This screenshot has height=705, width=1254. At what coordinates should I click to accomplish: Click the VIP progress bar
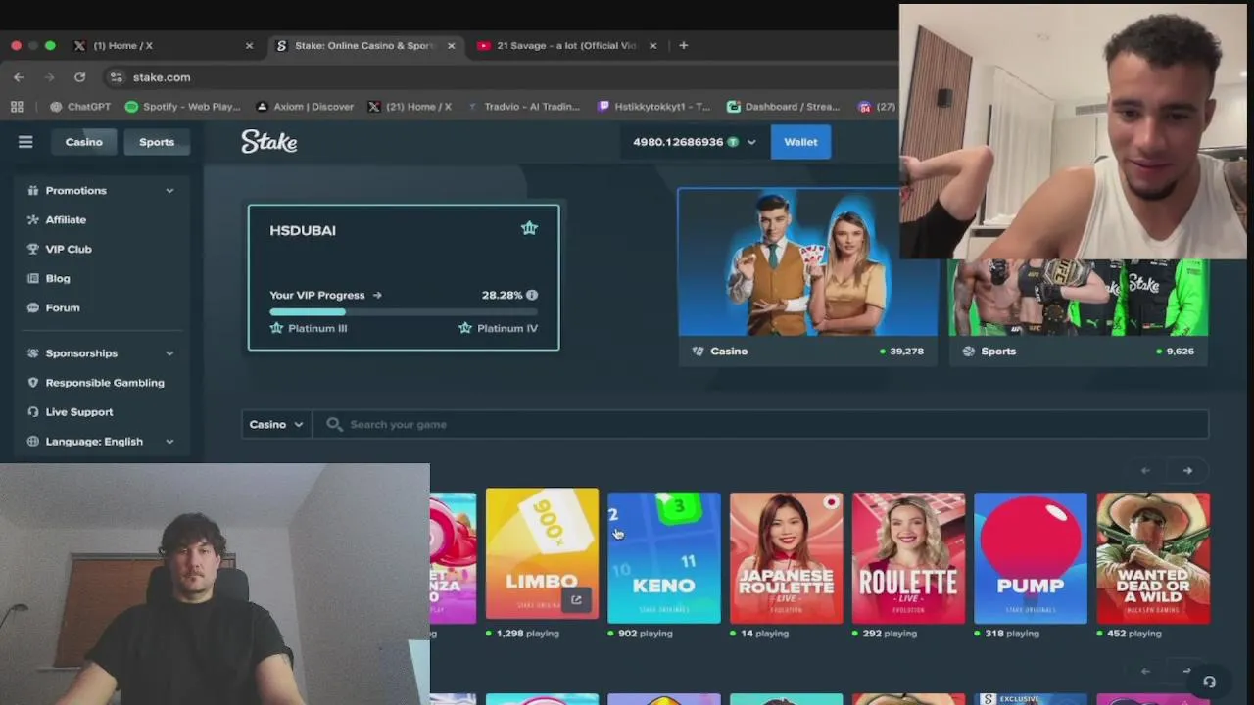point(404,312)
